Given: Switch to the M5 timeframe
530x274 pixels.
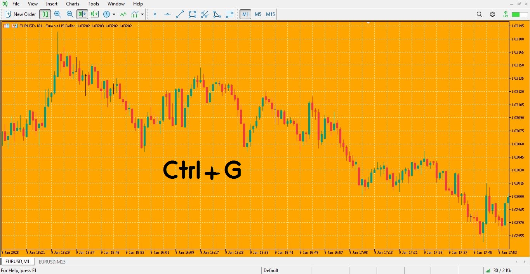Looking at the screenshot, I should click(x=258, y=14).
